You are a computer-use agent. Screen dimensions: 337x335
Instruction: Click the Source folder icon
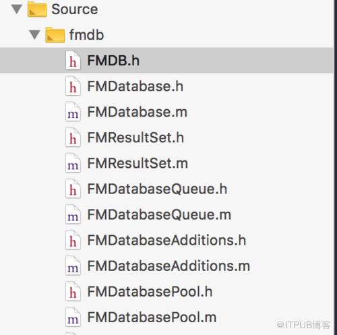pyautogui.click(x=37, y=9)
